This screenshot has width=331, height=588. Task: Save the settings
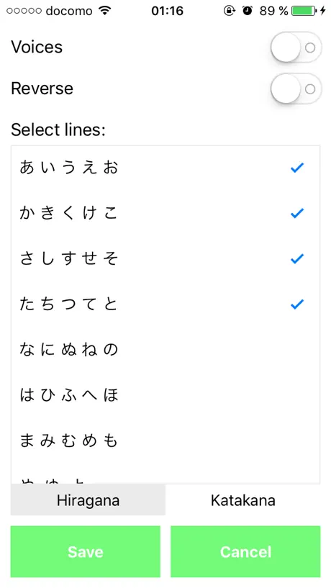[x=86, y=551]
